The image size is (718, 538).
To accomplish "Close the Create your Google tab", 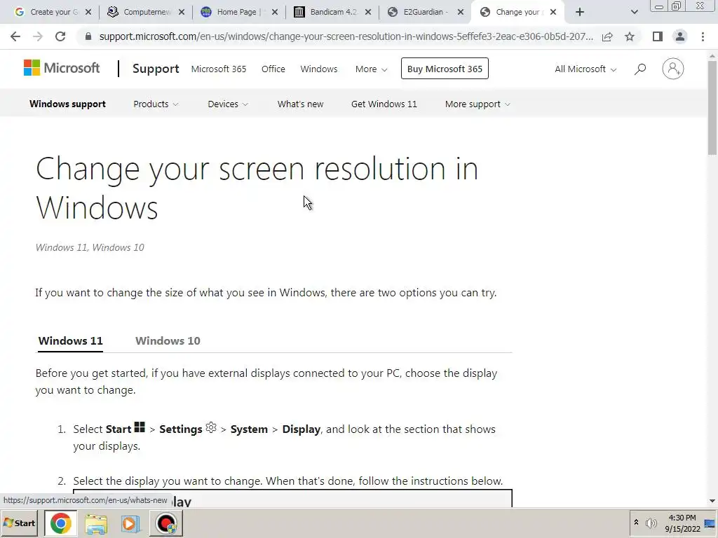I will pos(88,12).
